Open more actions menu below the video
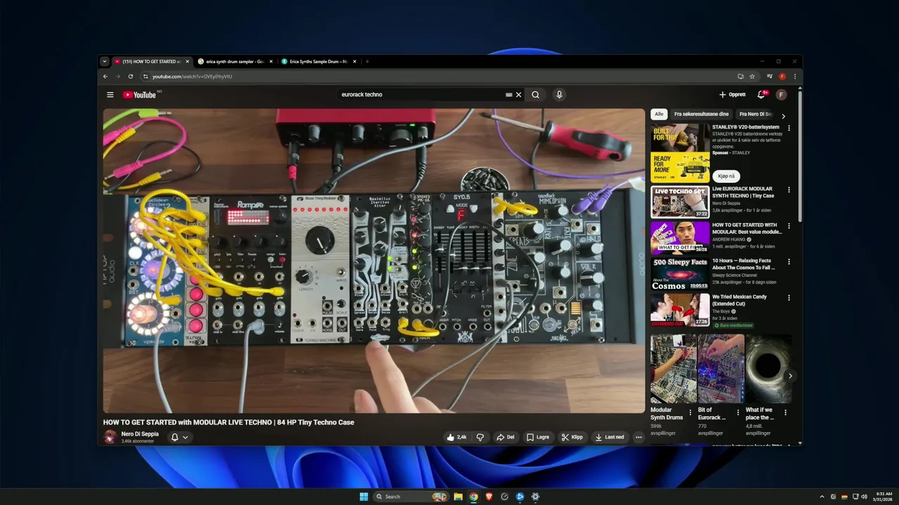Image resolution: width=899 pixels, height=505 pixels. tap(638, 437)
